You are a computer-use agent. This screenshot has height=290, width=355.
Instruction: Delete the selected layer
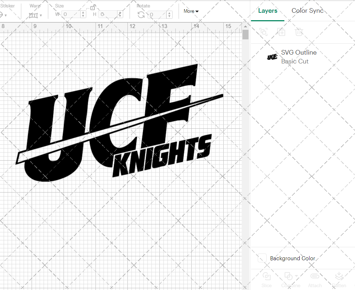(x=299, y=32)
